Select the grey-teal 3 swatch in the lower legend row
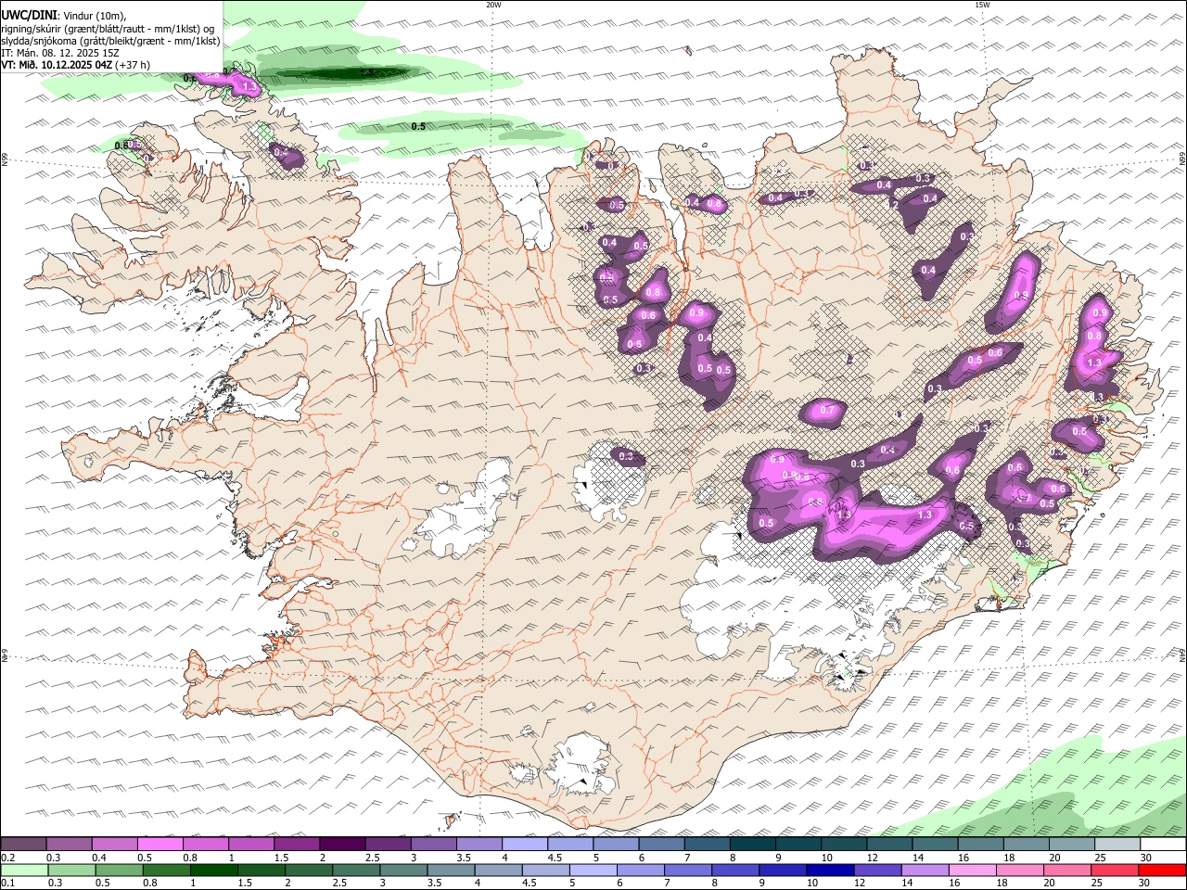This screenshot has height=890, width=1187. pos(403,871)
